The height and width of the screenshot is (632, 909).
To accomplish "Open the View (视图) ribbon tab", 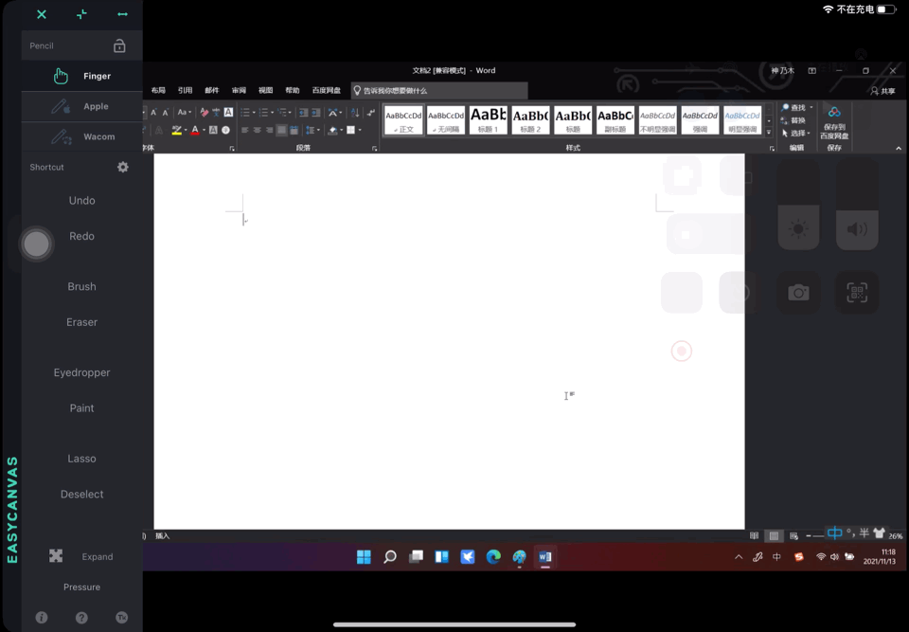I will pyautogui.click(x=266, y=90).
